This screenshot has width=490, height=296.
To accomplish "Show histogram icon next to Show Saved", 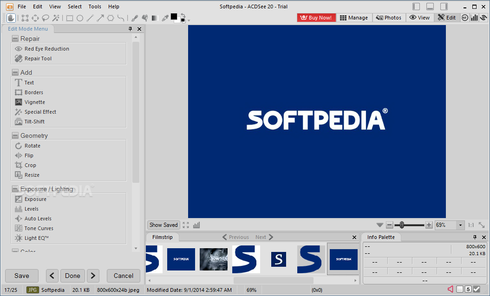I will (196, 225).
